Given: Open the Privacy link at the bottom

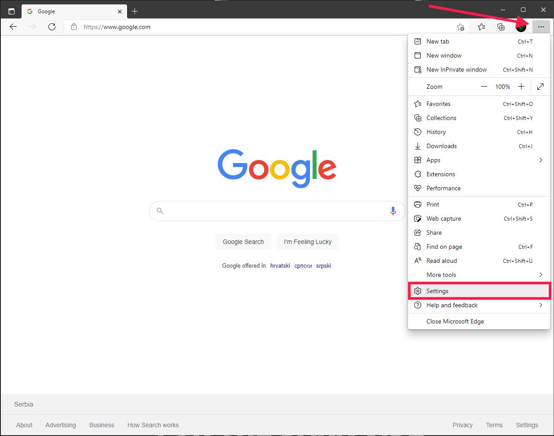Looking at the screenshot, I should tap(463, 425).
